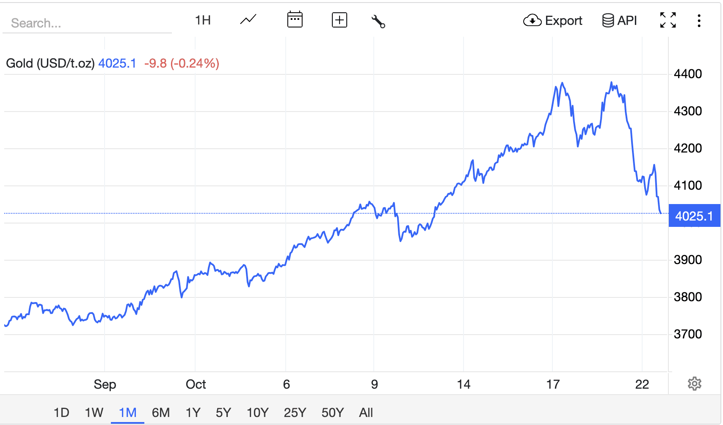Switch to the 1Y tab
Screen dimensions: 723x425
point(193,412)
